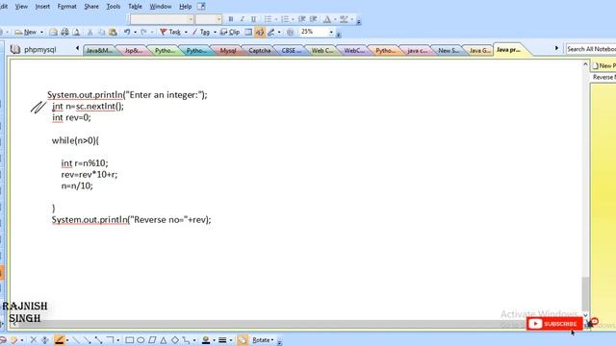The width and height of the screenshot is (616, 346).
Task: Open the Window menu
Action: click(161, 7)
